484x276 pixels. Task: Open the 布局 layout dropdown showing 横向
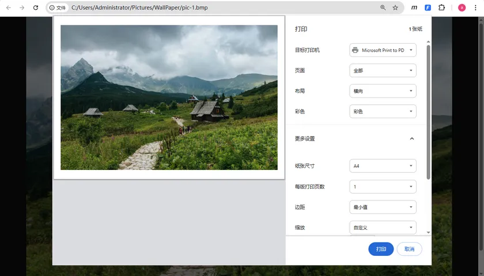383,91
